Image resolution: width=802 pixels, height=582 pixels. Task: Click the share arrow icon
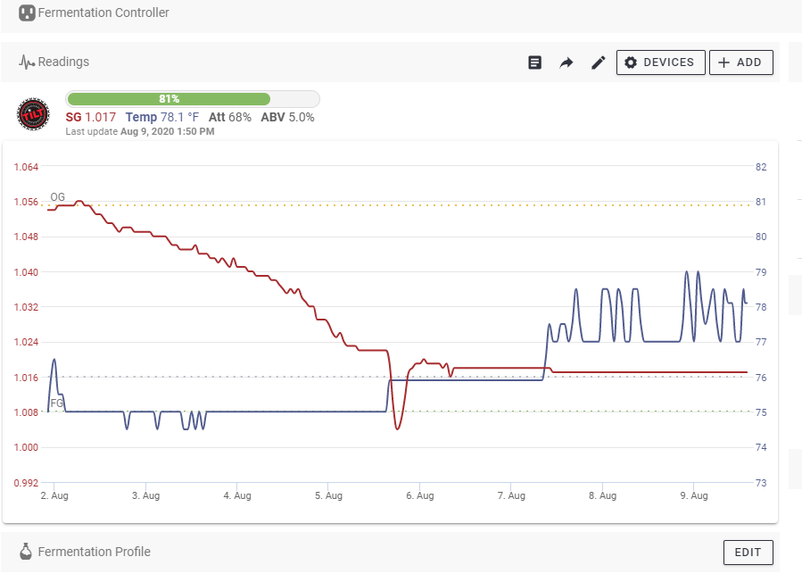(x=566, y=62)
